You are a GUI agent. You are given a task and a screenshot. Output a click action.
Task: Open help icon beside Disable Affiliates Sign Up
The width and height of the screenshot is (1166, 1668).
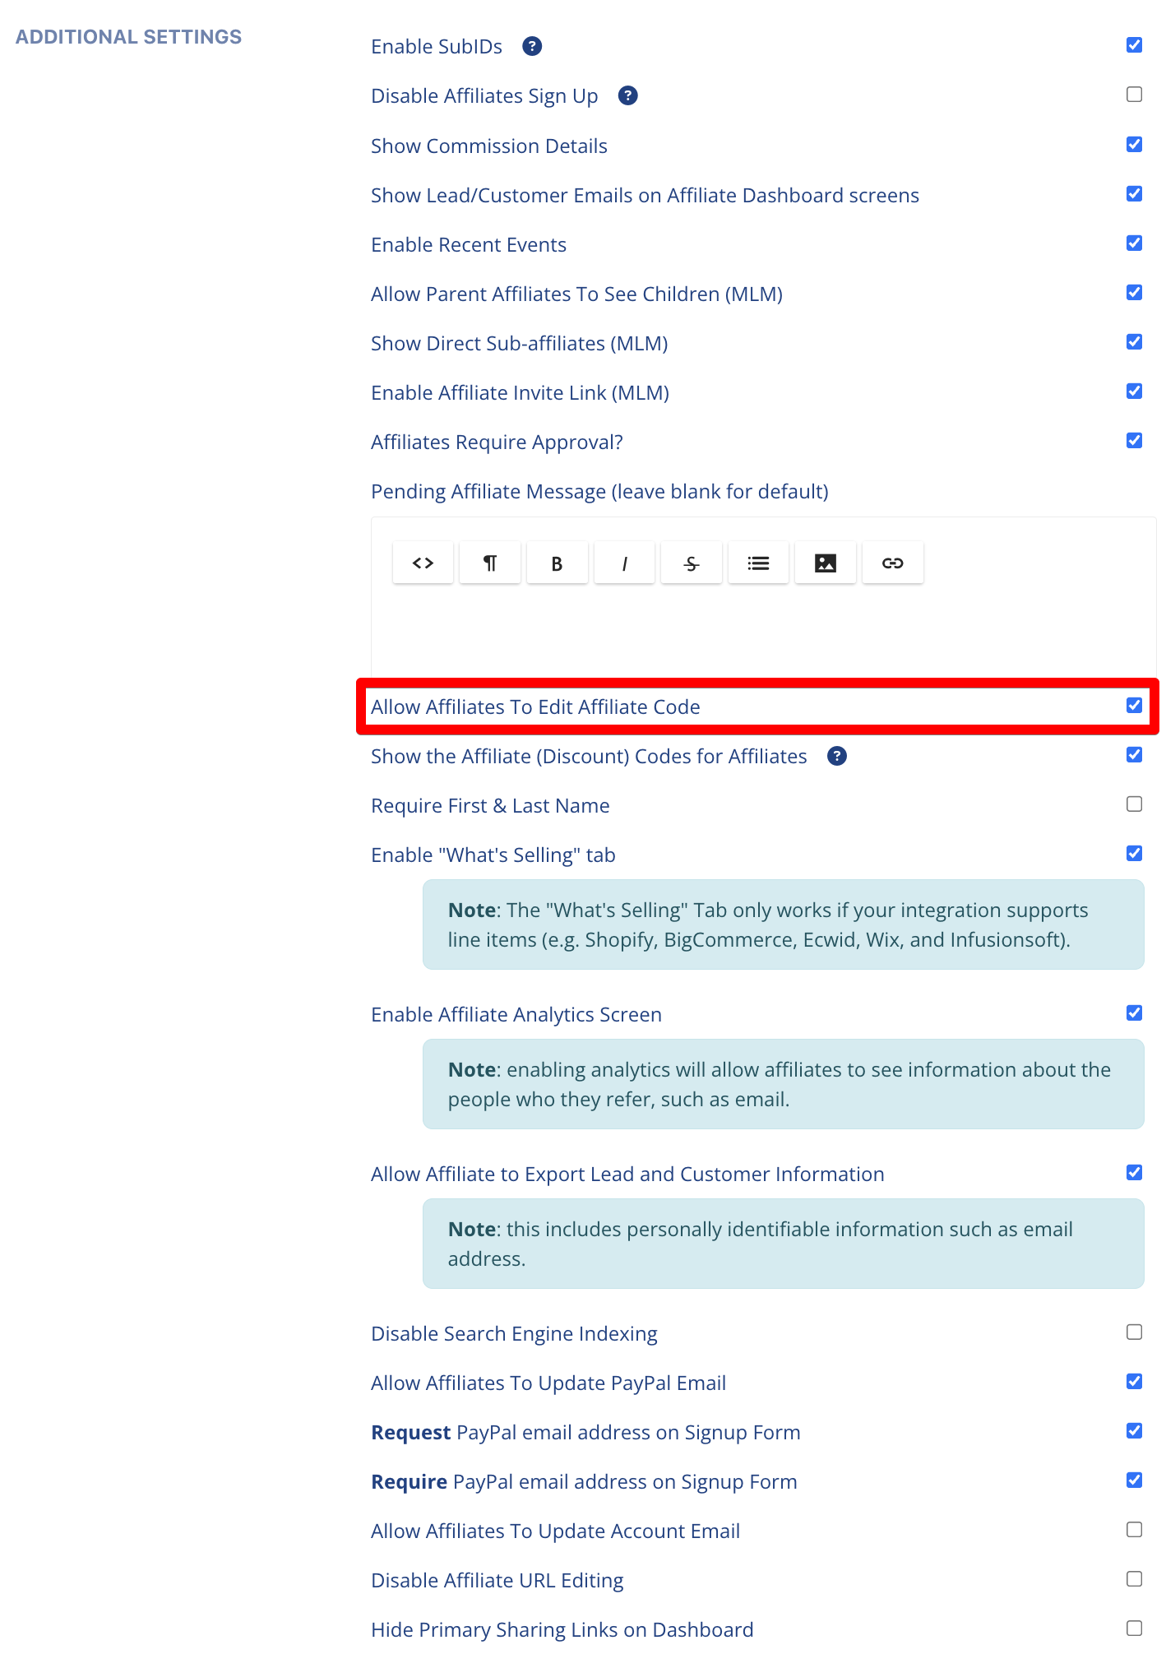628,96
